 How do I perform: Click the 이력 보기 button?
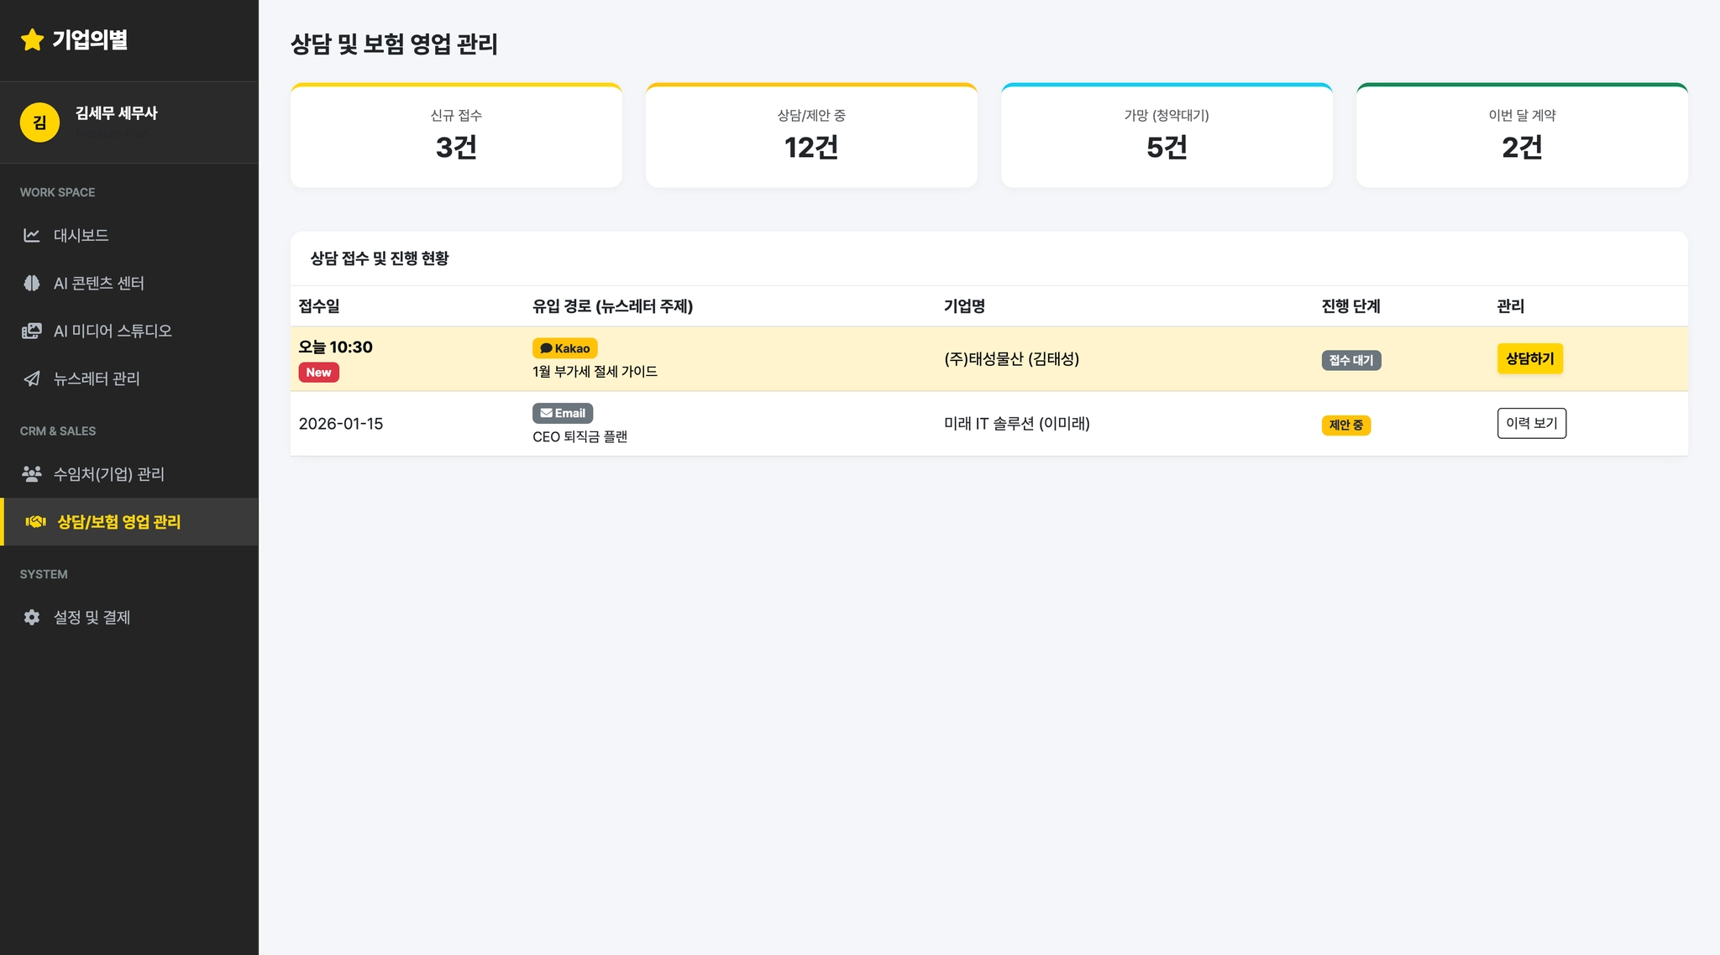(1531, 423)
